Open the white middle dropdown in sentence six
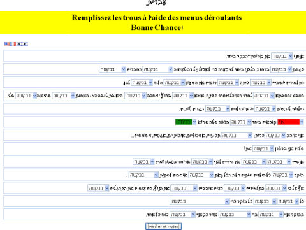Image resolution: width=306 pixels, height=230 pixels. (x=241, y=122)
